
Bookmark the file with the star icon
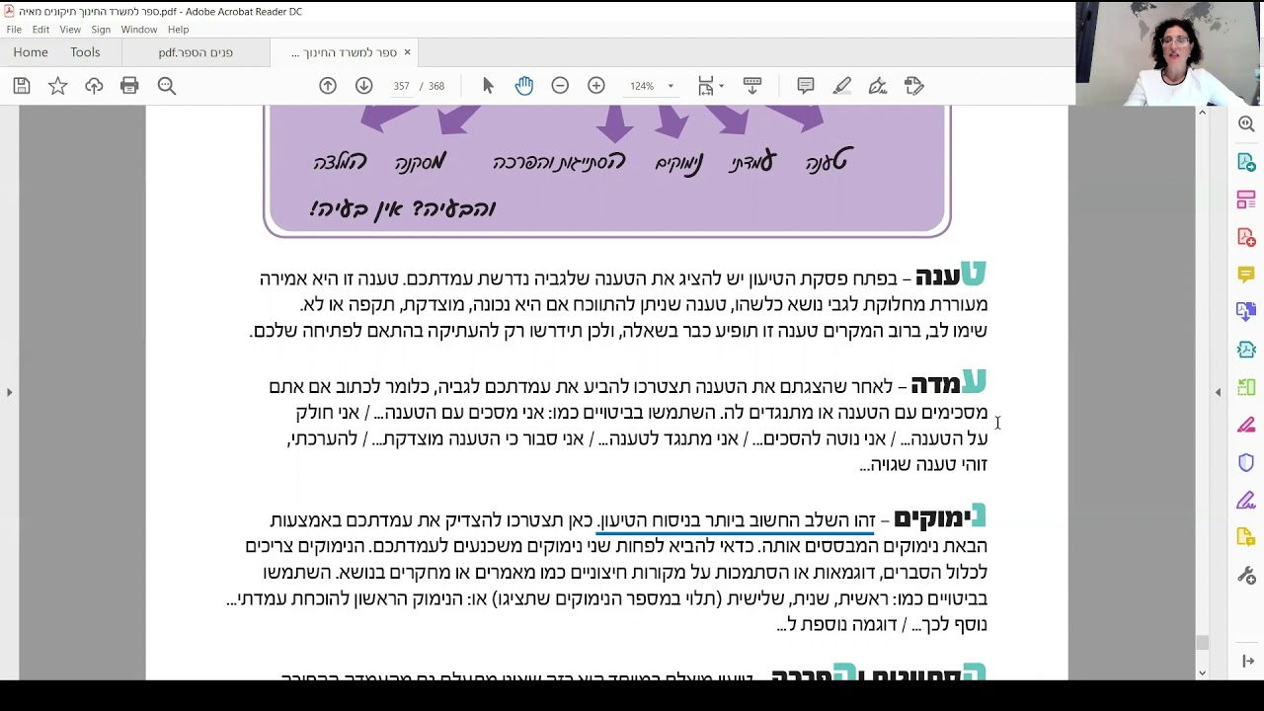pos(57,86)
